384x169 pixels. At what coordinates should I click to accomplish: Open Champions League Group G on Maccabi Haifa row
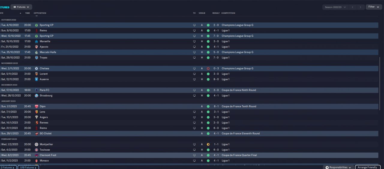[x=237, y=52]
